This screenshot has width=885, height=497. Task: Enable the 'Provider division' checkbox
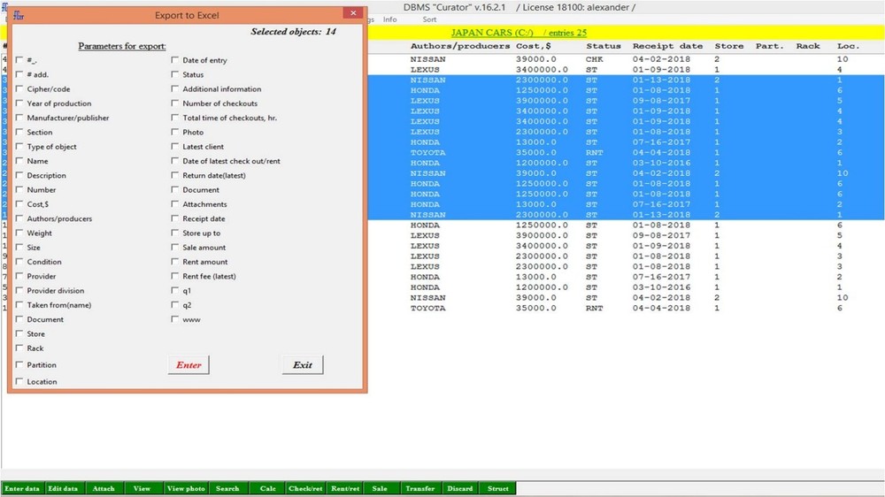coord(19,291)
